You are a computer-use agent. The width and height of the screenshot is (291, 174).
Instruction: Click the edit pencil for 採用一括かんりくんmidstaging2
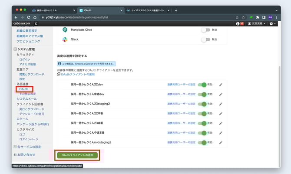(221, 142)
